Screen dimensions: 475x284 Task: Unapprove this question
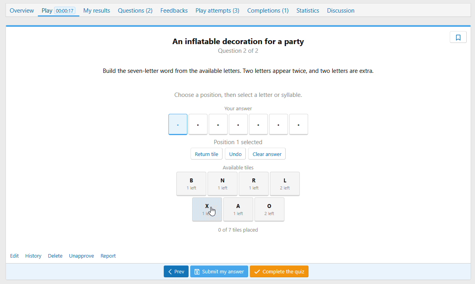[x=82, y=256]
